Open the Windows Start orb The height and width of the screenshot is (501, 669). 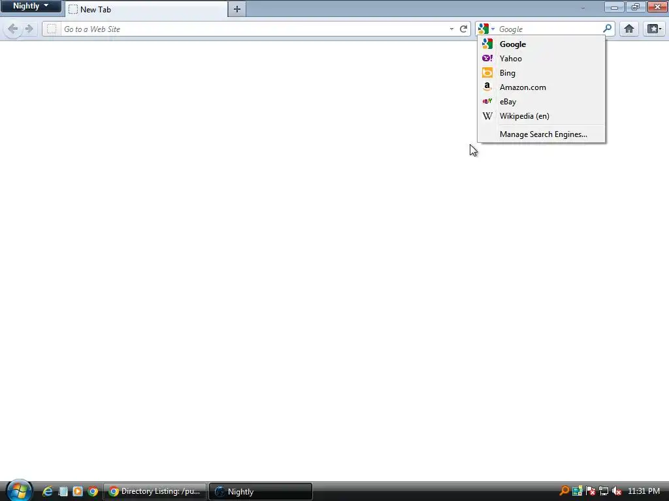[x=19, y=491]
